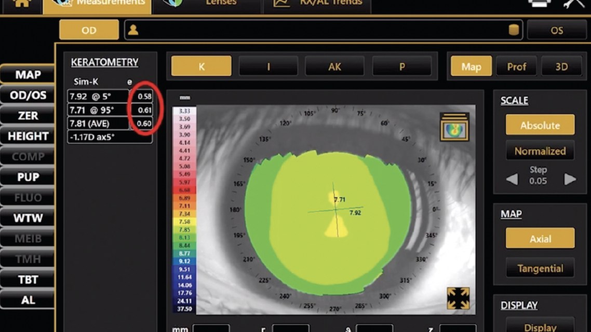The height and width of the screenshot is (332, 591).
Task: Click the -1.17D ax5° astigmatism value
Action: [110, 137]
